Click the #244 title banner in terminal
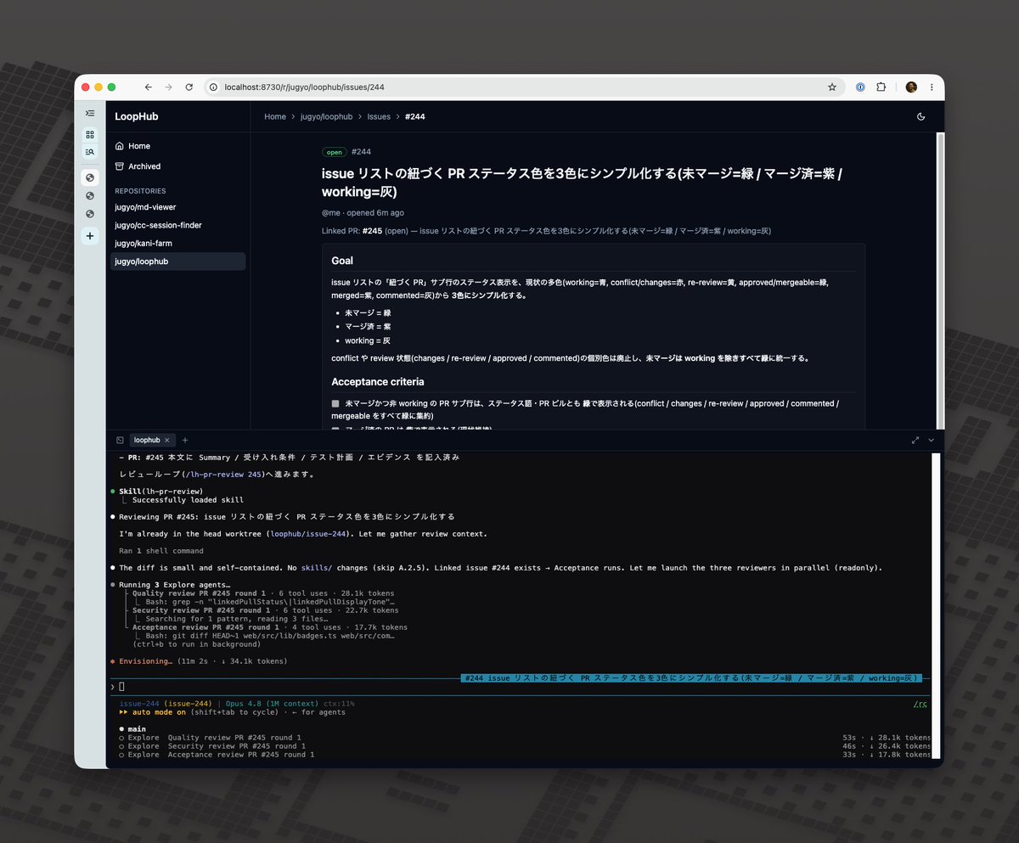Viewport: 1019px width, 843px height. [690, 678]
